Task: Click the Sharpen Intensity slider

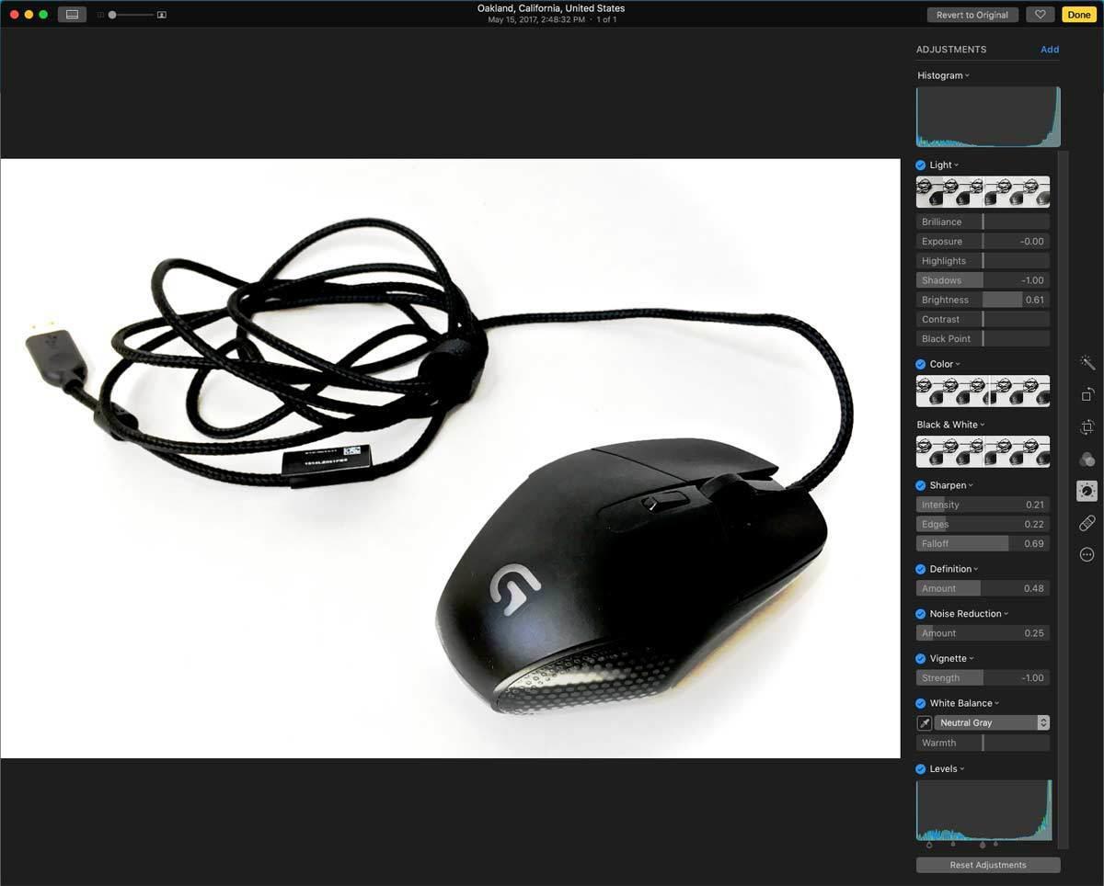Action: 983,505
